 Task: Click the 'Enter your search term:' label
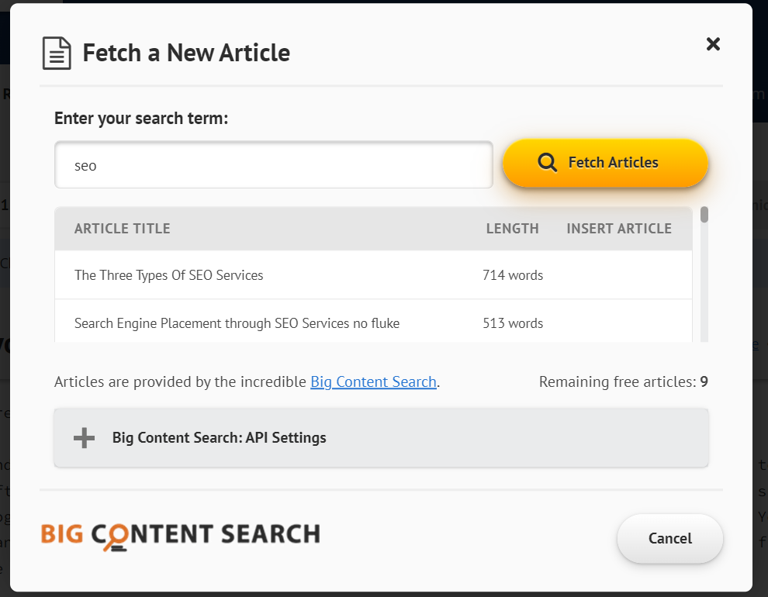pos(141,119)
